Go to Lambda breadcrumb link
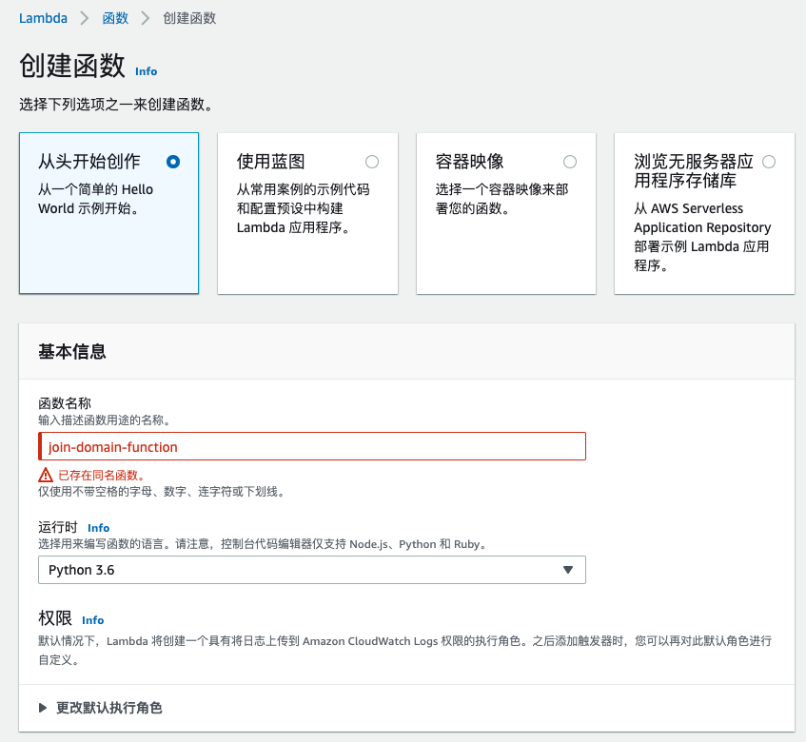Image resolution: width=806 pixels, height=742 pixels. point(43,18)
